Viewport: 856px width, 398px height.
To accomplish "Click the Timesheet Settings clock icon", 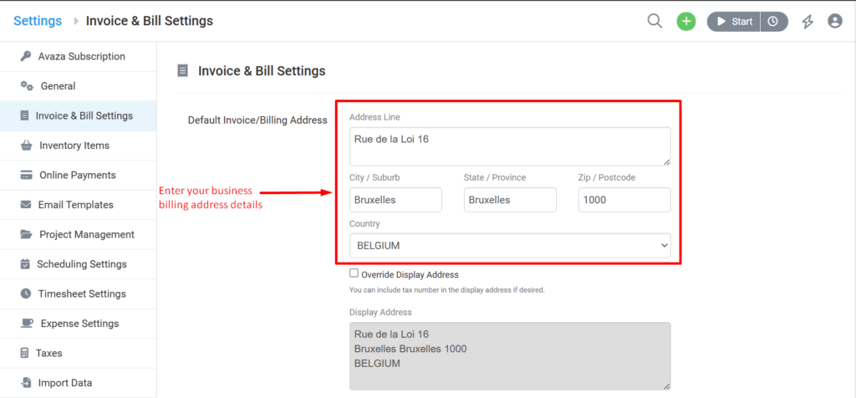I will pyautogui.click(x=25, y=294).
